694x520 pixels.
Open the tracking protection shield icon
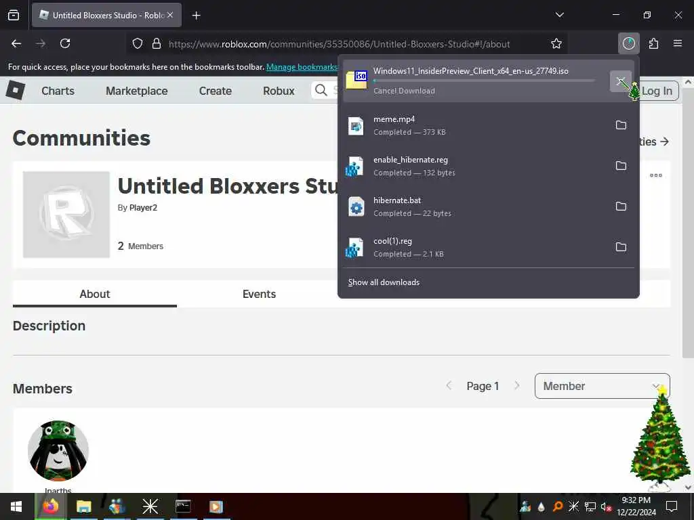138,43
